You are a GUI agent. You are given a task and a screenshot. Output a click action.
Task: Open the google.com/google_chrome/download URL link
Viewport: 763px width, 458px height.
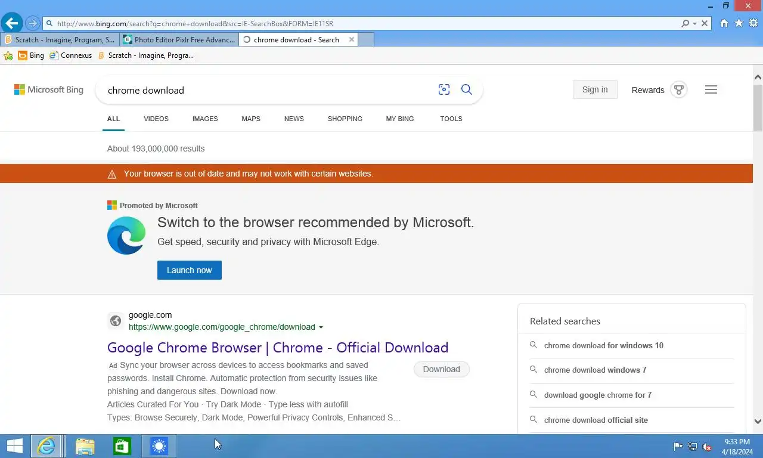tap(222, 327)
